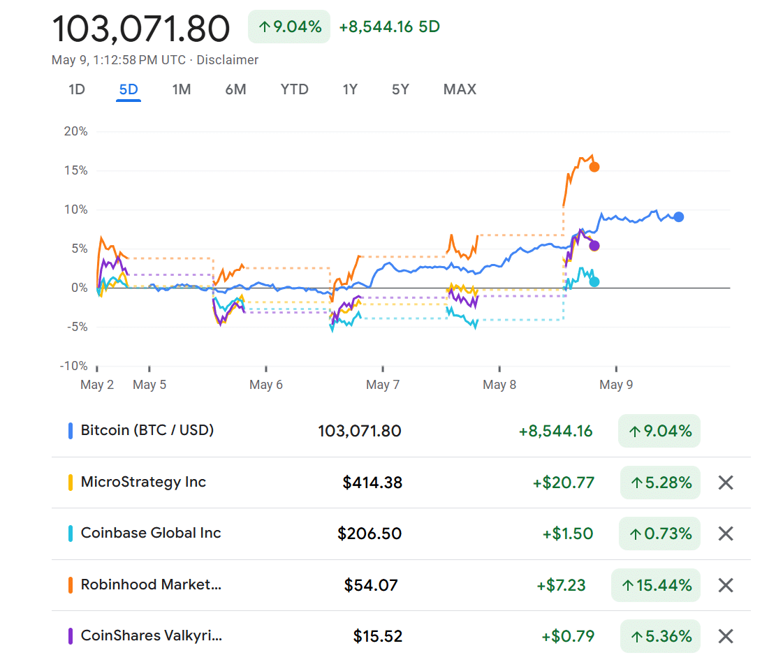Screen dimensions: 783x662
Task: Click the May 6 x-axis label
Action: [x=266, y=385]
